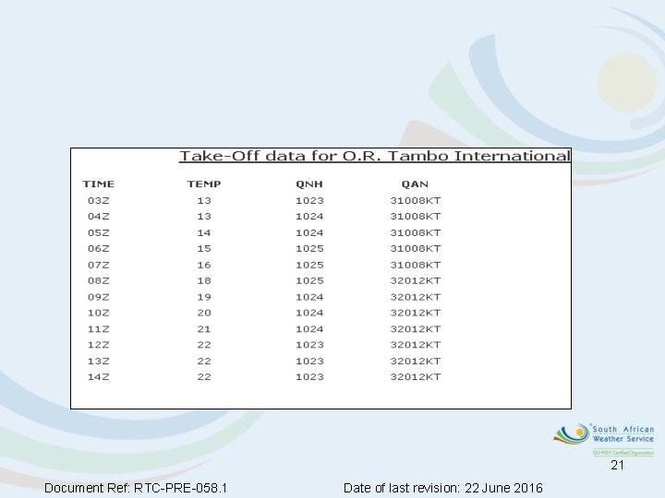Click 'Date of last revision: 22 June 2016'
The width and height of the screenshot is (665, 498).
point(443,488)
